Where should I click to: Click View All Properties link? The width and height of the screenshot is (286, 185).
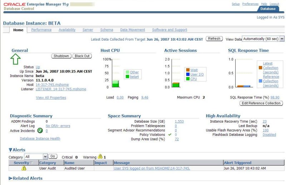pos(51,98)
